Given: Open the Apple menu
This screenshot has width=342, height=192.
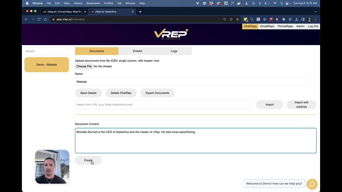Looking at the screenshot, I should (x=27, y=3).
